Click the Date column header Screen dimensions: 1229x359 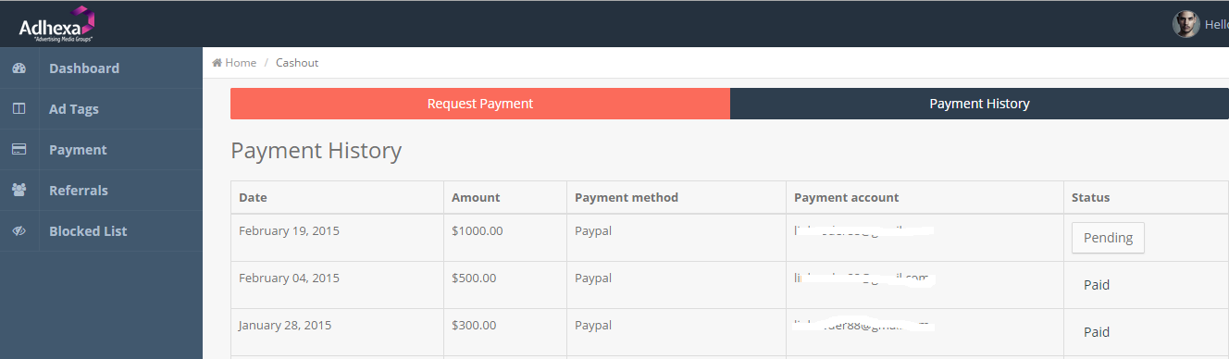click(253, 197)
